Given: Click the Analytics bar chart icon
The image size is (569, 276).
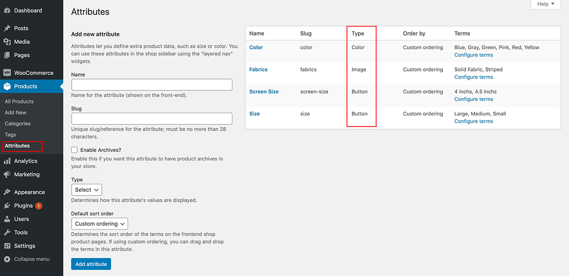Looking at the screenshot, I should (x=7, y=161).
